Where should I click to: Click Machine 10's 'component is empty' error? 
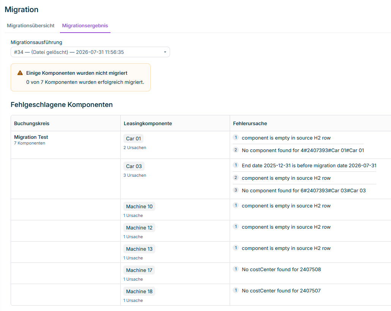coord(286,206)
